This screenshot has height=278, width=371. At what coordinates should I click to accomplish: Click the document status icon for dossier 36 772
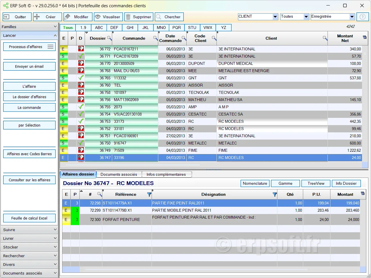click(x=81, y=49)
